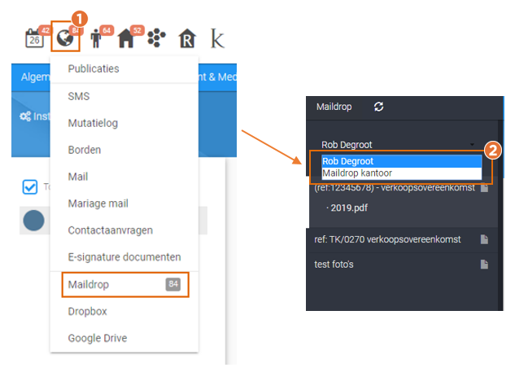Open the calendar icon showing 26

[x=34, y=38]
